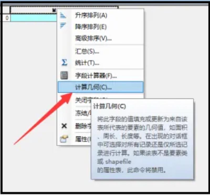
Task: Select 汇总(S)... summarize entry
Action: pos(87,51)
